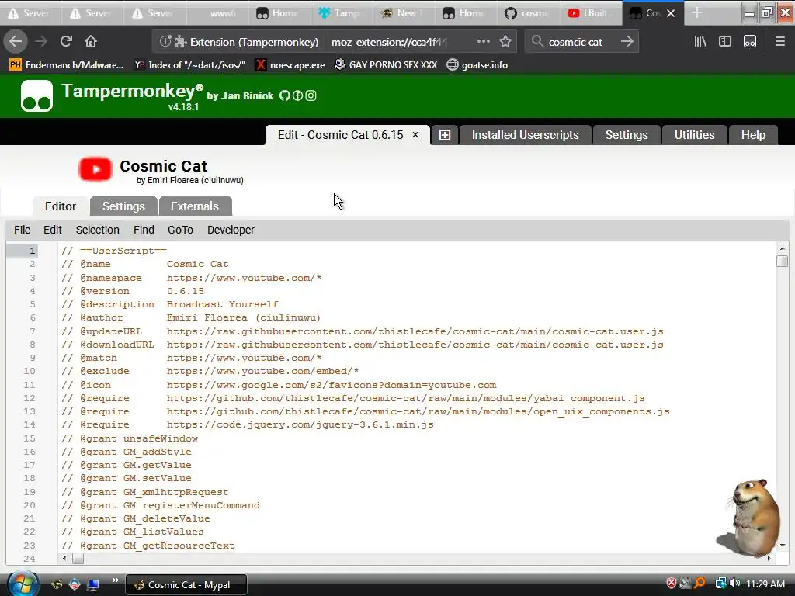
Task: Open the Edit menu in editor
Action: (53, 230)
